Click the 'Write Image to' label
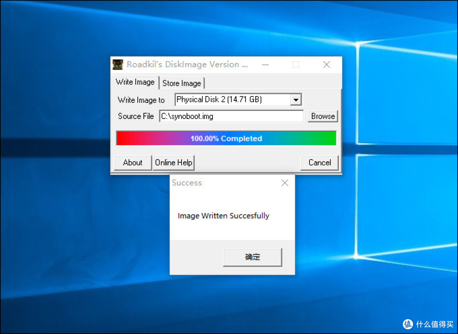 point(141,100)
